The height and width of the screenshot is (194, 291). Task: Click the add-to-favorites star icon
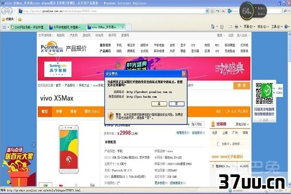tap(20, 19)
